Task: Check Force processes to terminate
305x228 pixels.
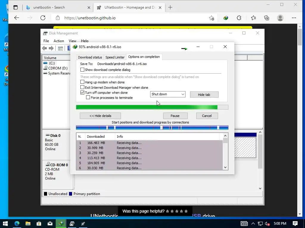Action: click(x=88, y=97)
